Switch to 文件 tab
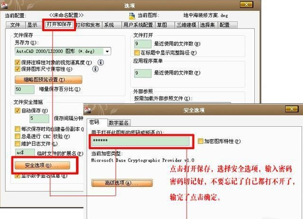 (15, 25)
